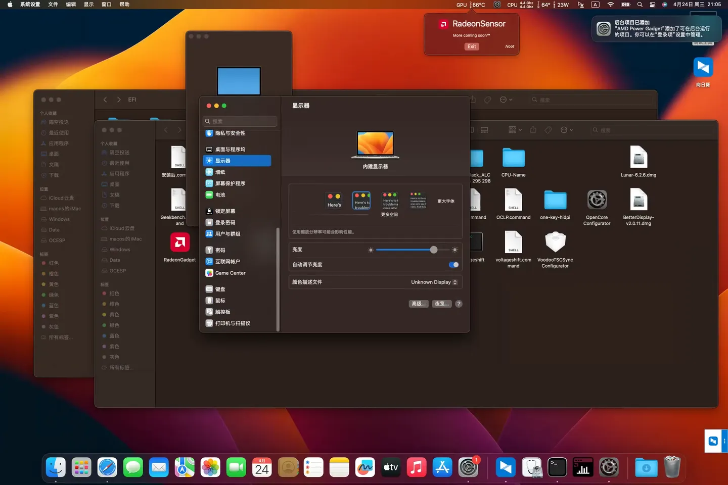Screen dimensions: 728x485
Task: Open the 帮助 menu in the menu bar
Action: (125, 4)
